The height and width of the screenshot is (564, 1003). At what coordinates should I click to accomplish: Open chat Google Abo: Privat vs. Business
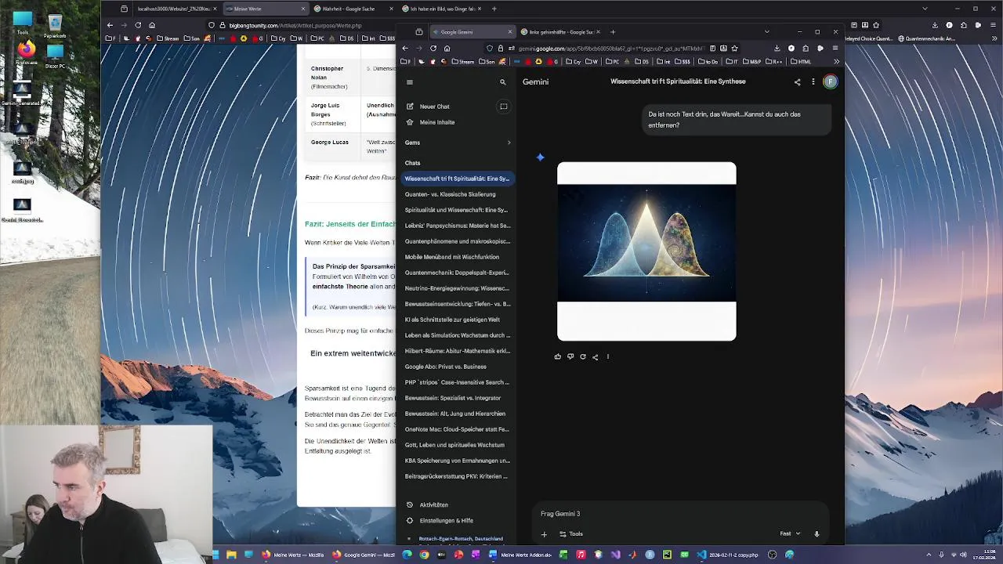(x=458, y=367)
